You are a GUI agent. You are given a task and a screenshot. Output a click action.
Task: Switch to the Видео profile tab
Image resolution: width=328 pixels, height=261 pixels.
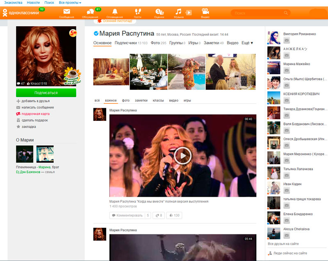pos(232,43)
